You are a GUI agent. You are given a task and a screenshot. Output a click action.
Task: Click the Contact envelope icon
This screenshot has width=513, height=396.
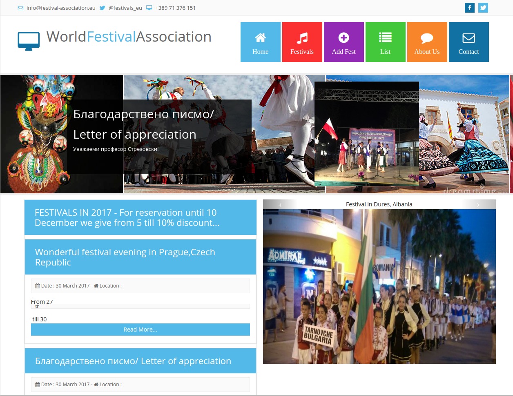point(468,37)
